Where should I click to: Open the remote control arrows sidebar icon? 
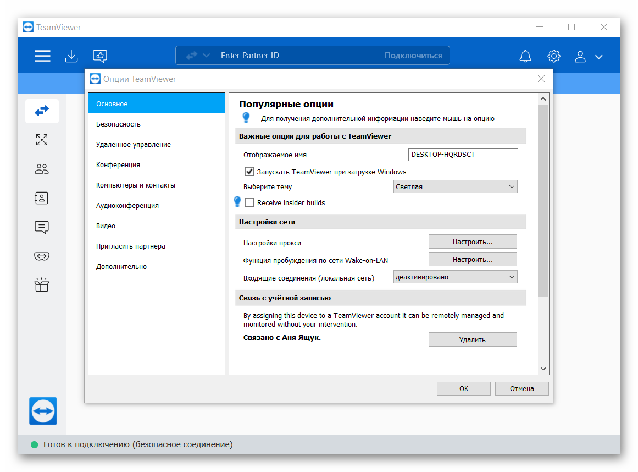(x=42, y=111)
